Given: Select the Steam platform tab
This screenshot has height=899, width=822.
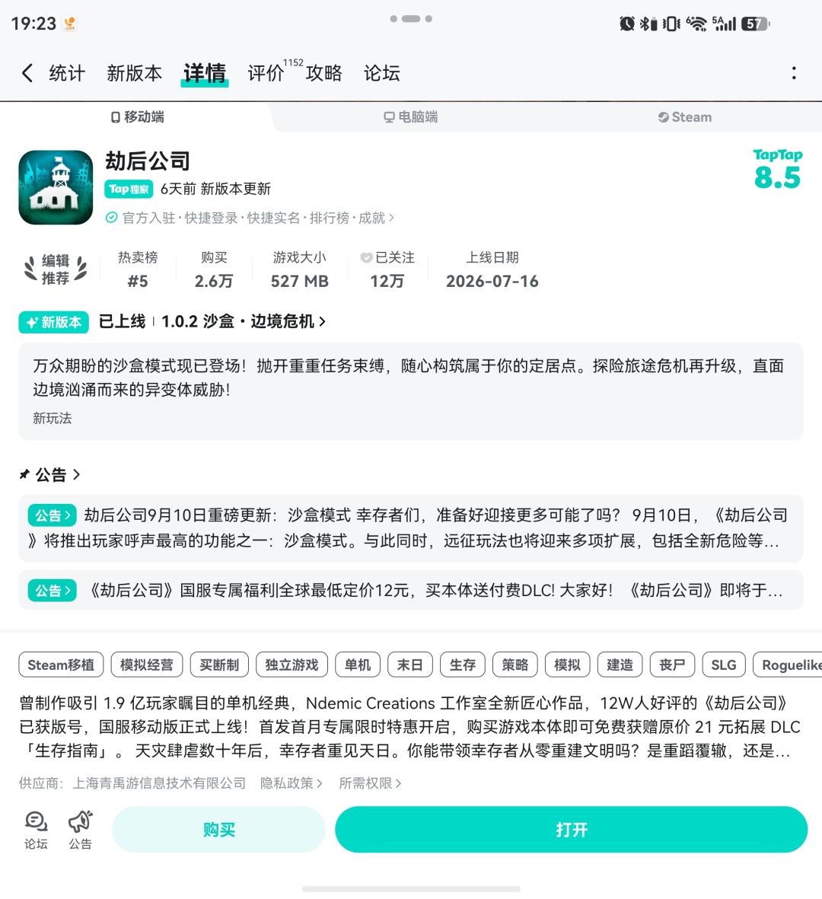Looking at the screenshot, I should click(684, 117).
